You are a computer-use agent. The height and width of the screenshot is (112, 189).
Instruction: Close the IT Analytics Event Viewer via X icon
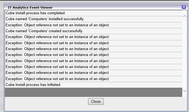tap(184, 7)
